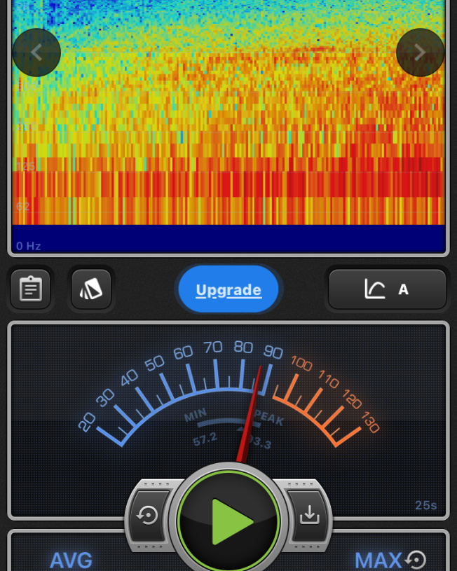Go to the next chart with right arrow
The image size is (457, 571).
point(420,53)
